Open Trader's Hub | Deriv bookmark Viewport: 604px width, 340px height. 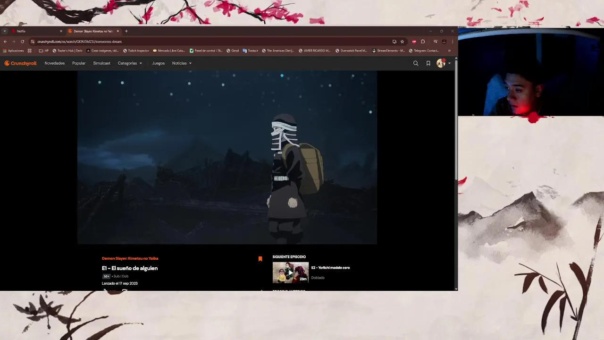click(x=67, y=51)
